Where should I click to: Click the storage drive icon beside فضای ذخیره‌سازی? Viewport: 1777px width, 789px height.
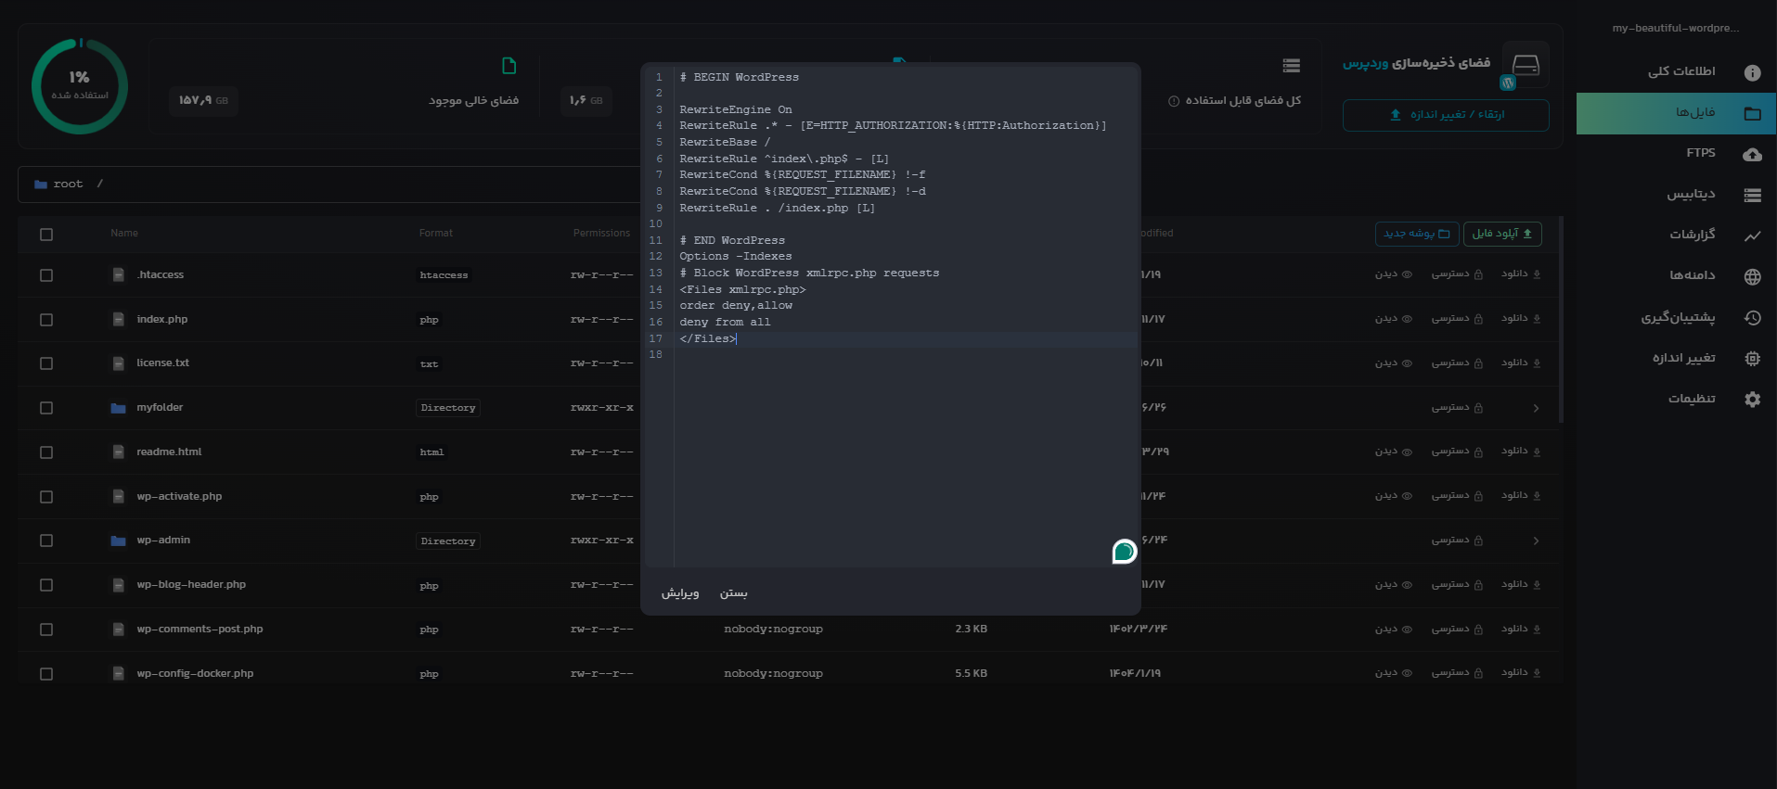(x=1526, y=65)
